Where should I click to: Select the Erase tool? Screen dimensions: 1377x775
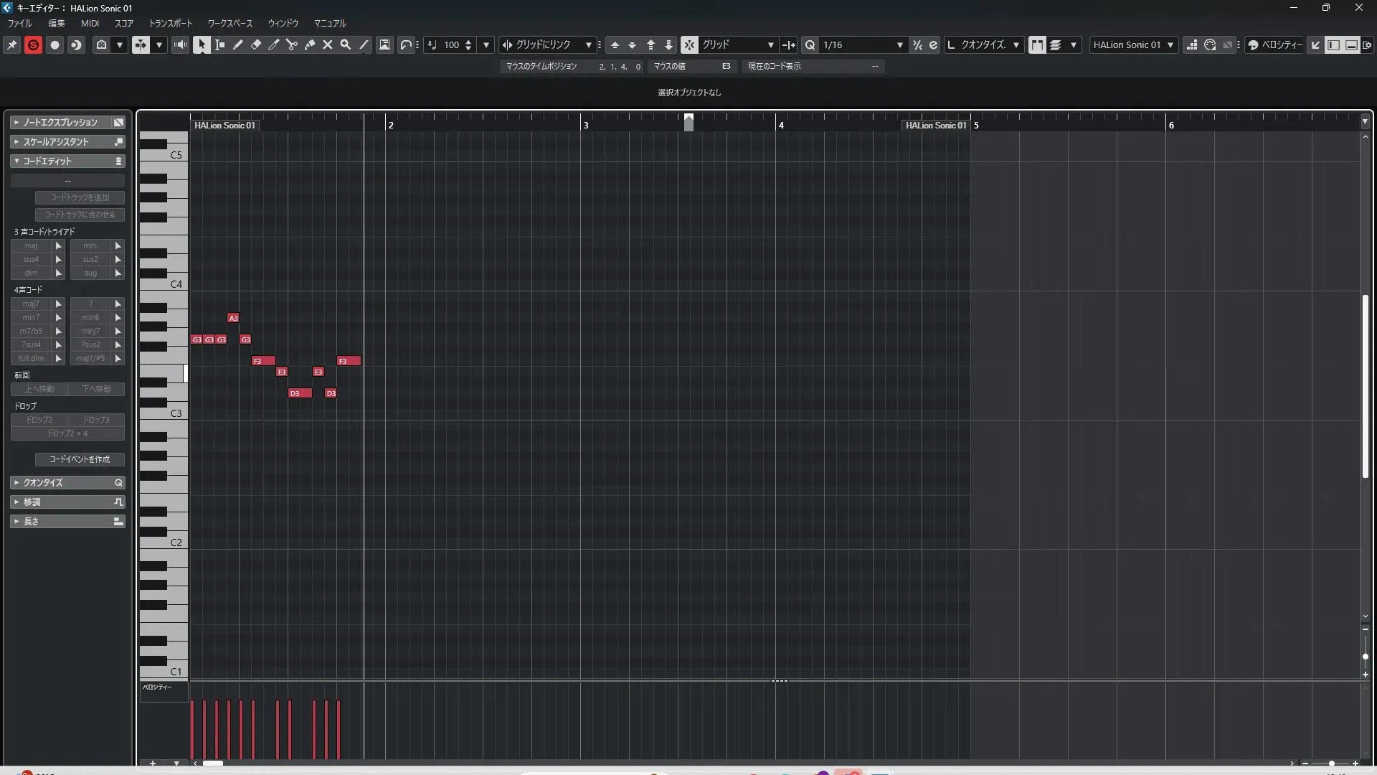click(256, 44)
